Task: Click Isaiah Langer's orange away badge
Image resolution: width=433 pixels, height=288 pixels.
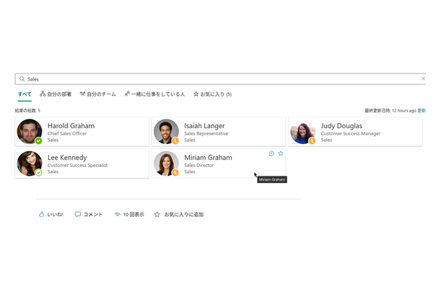Action: [x=175, y=141]
